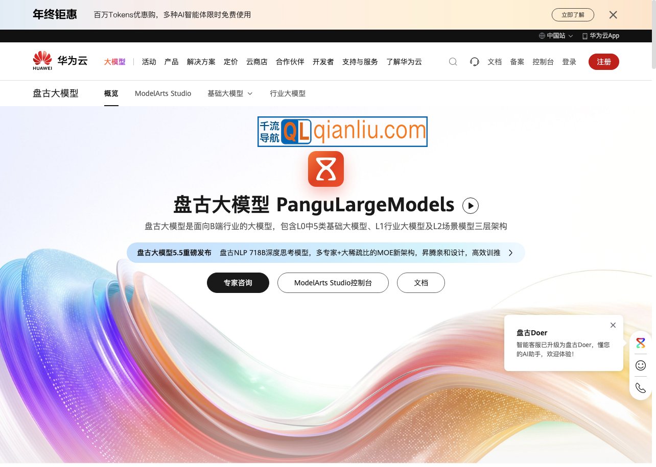656x467 pixels.
Task: Open the Pangu Doer assistant icon
Action: (640, 343)
